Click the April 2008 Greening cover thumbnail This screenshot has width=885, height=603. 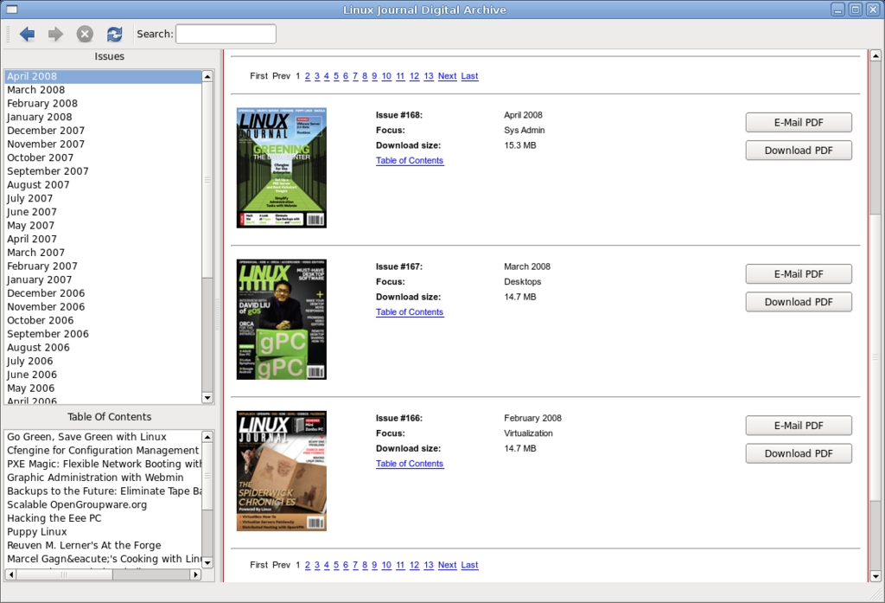coord(282,168)
